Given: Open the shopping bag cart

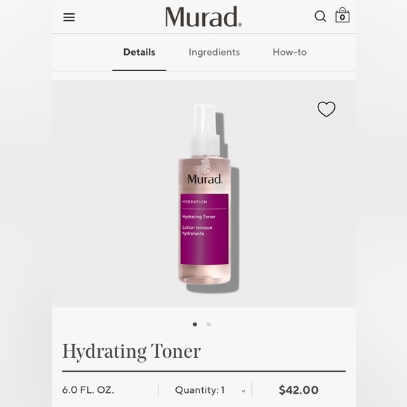Looking at the screenshot, I should point(342,15).
